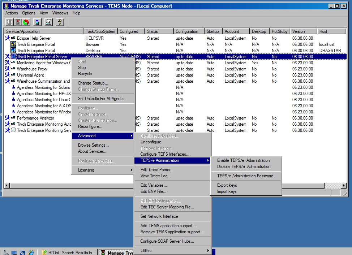
Task: Click the running-man icon on Performance Analyzer row
Action: pyautogui.click(x=7, y=118)
